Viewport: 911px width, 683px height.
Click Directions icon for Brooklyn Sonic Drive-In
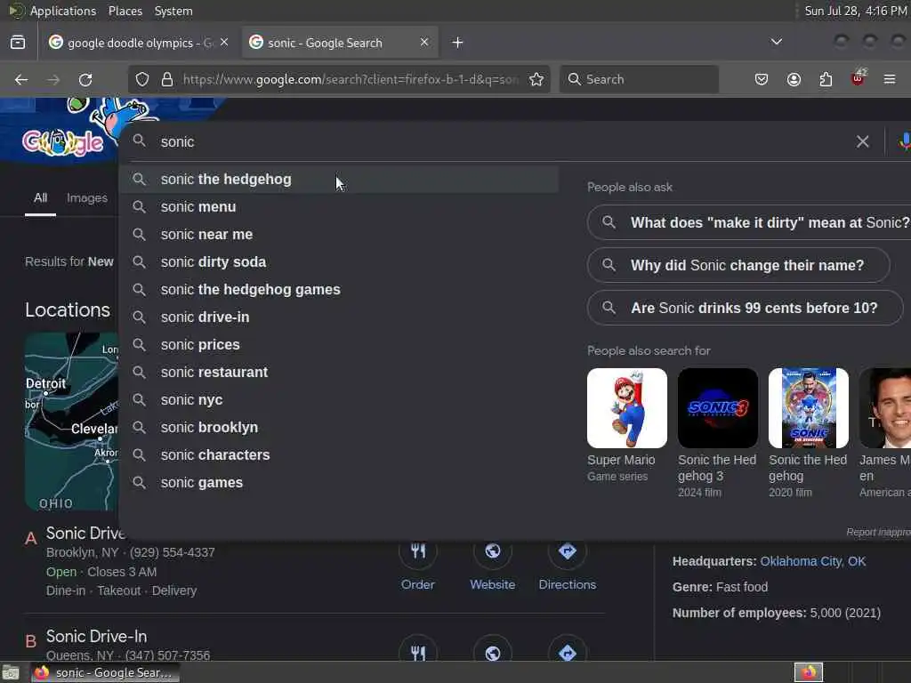pos(567,552)
